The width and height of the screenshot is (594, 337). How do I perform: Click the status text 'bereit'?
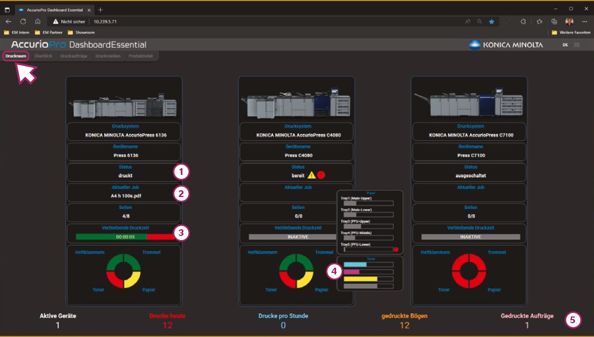(x=298, y=175)
